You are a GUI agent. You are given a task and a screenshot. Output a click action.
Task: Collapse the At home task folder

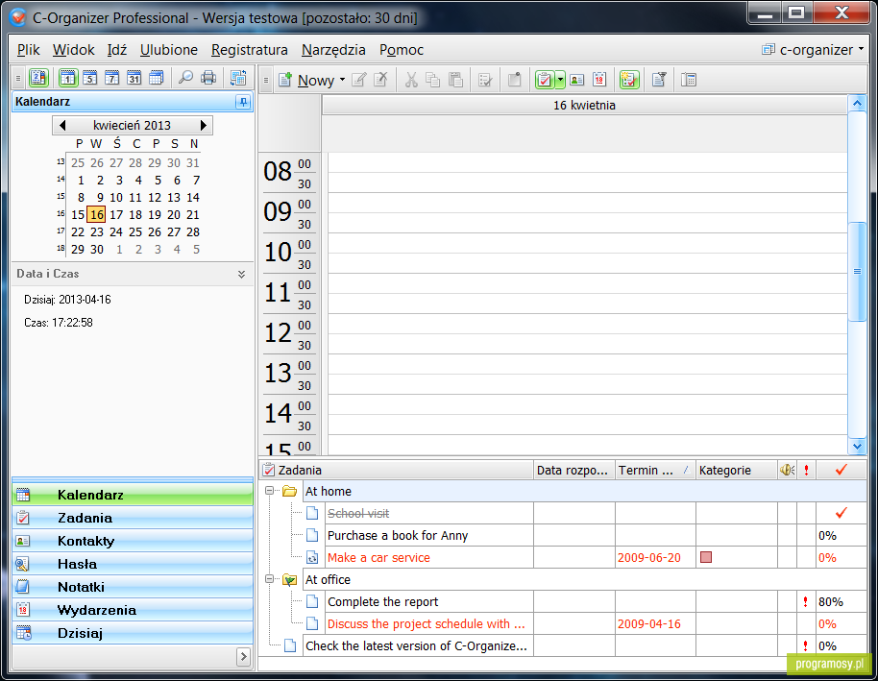click(x=269, y=491)
